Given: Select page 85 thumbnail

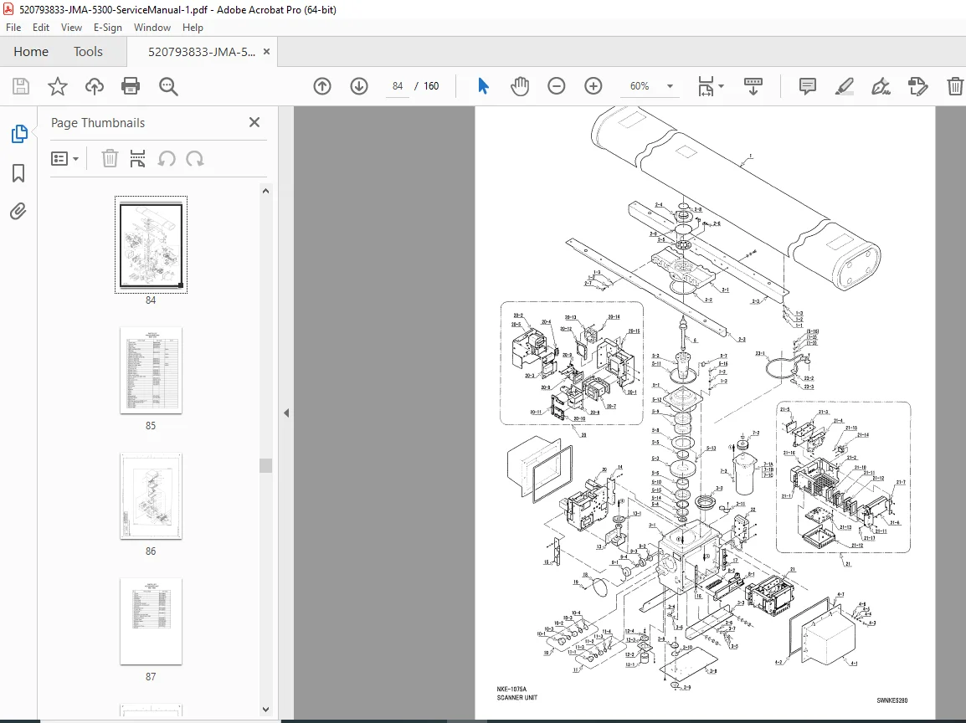Looking at the screenshot, I should coord(151,371).
